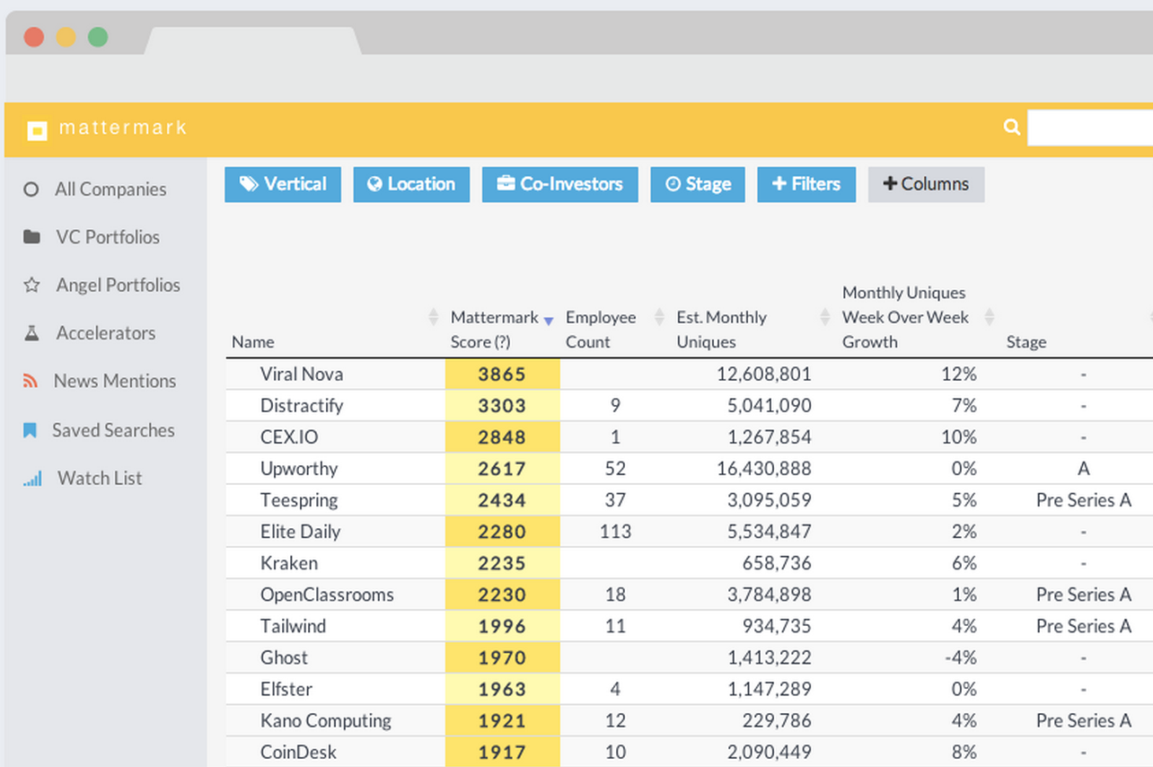Click the search magnifier icon
Viewport: 1153px width, 767px height.
click(x=1012, y=128)
